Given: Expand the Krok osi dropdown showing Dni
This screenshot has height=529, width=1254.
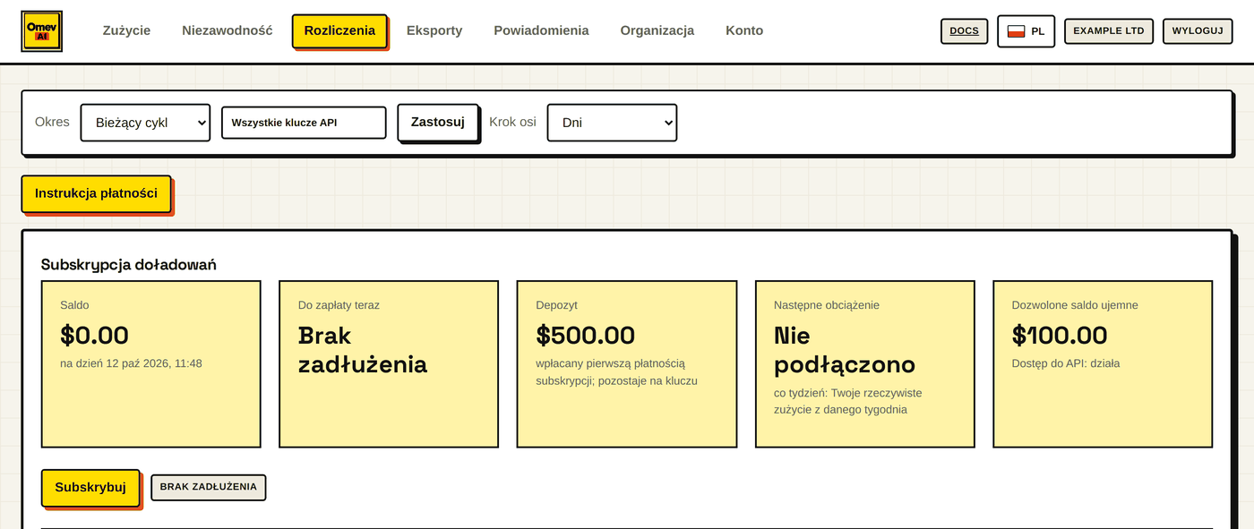Looking at the screenshot, I should tap(612, 123).
